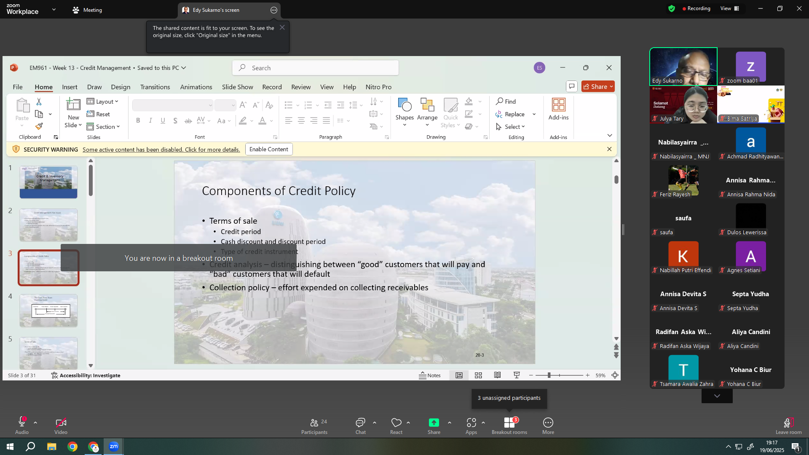
Task: Open the font size combo box
Action: point(225,105)
